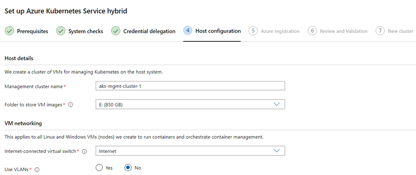Click the chevron on the E: (850 GB) combo box
Screen dimensions: 416x175
tap(276, 105)
